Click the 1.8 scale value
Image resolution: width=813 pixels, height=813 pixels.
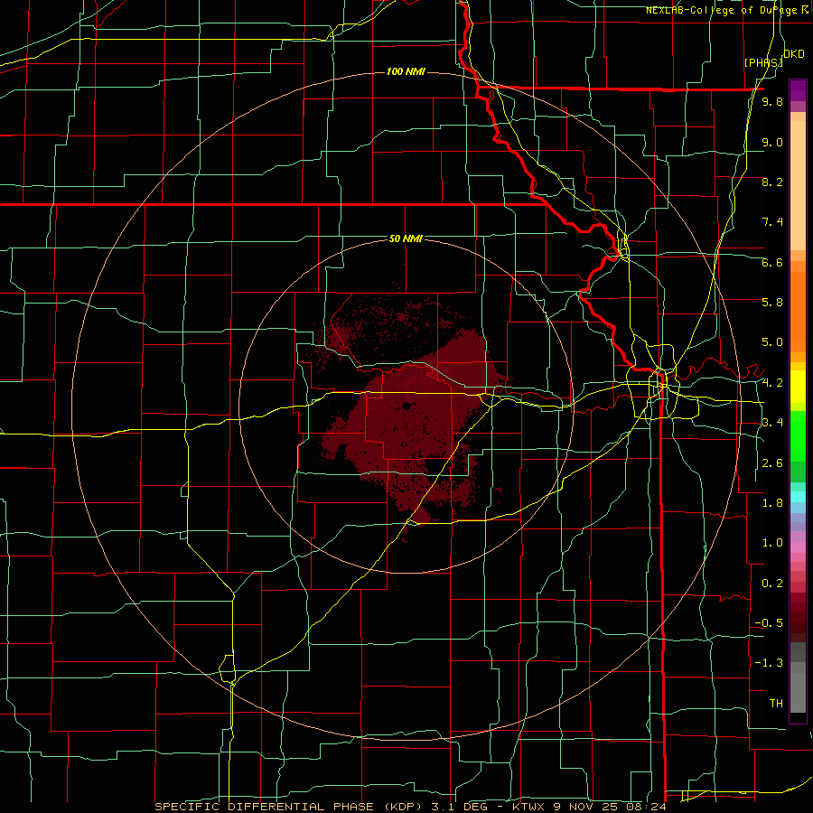pyautogui.click(x=772, y=503)
